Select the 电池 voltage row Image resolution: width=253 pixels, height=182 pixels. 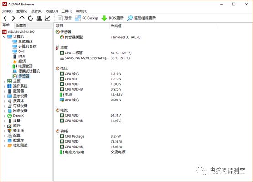(x=91, y=94)
